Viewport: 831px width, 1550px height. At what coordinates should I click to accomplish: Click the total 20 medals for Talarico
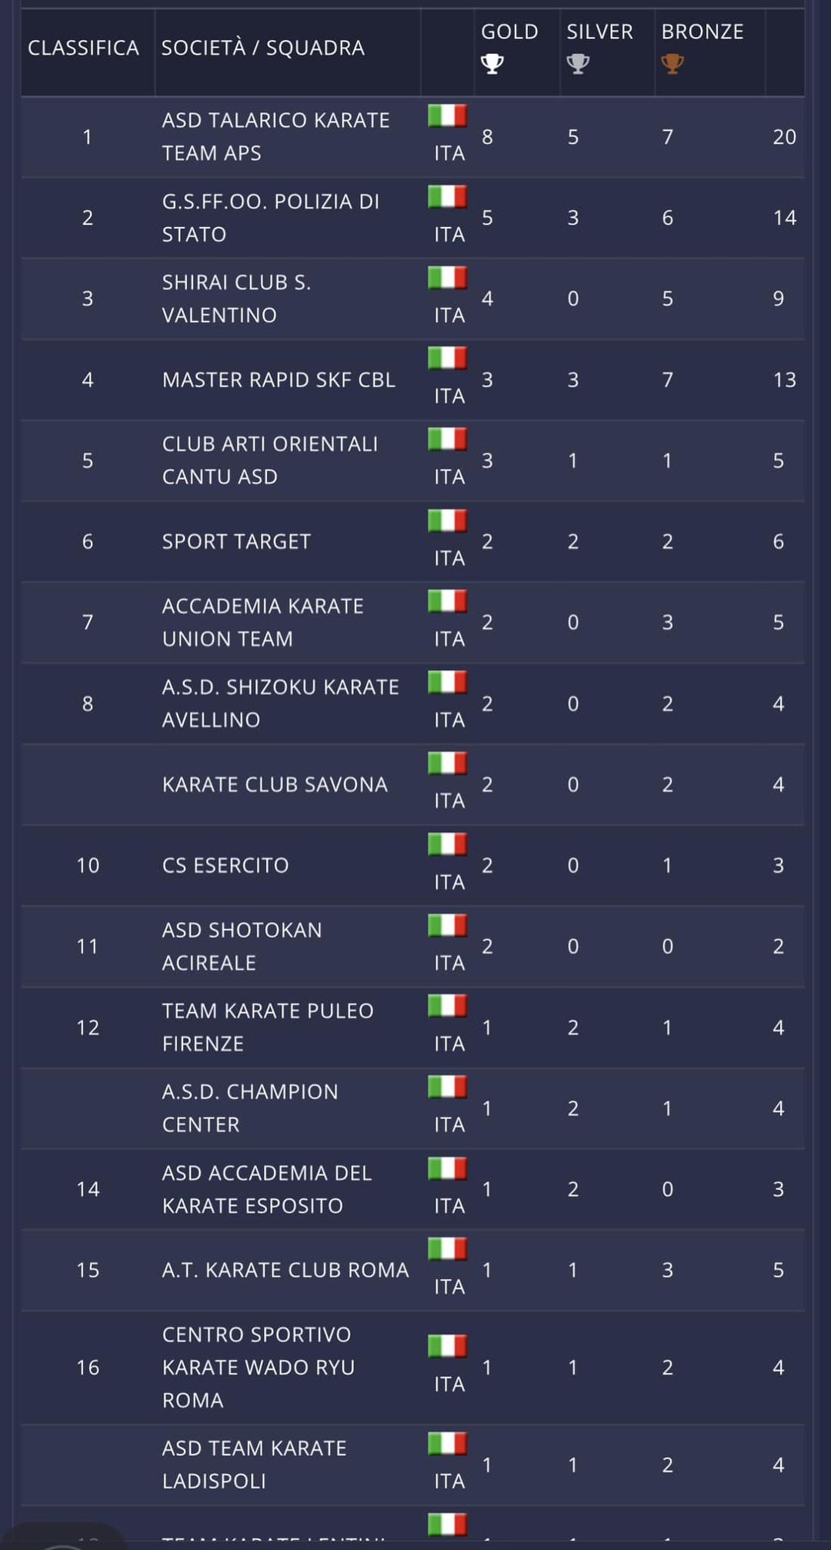click(784, 137)
